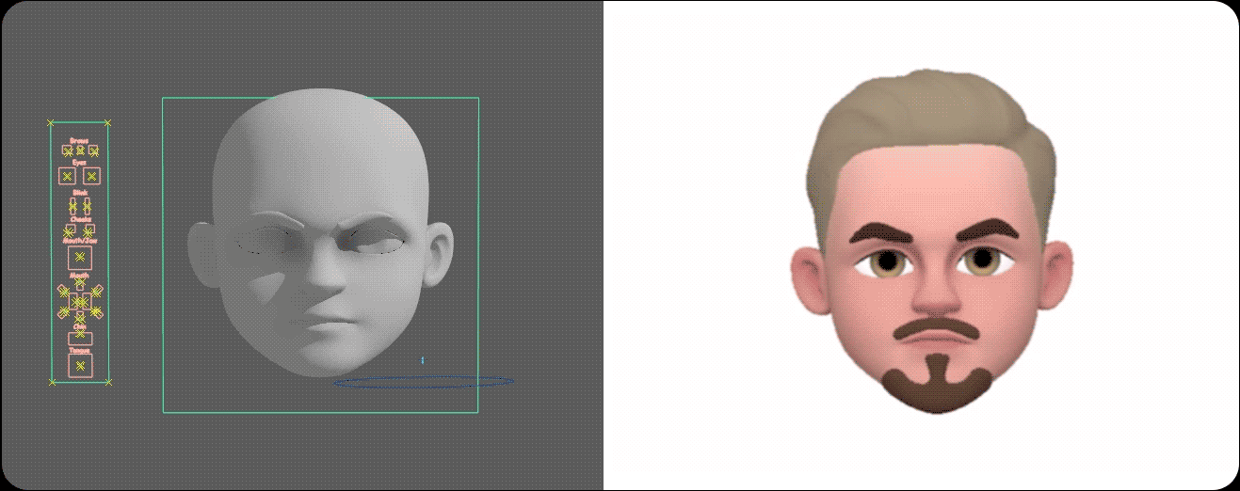Select the right control box under Brows
The width and height of the screenshot is (1240, 491).
coord(93,150)
